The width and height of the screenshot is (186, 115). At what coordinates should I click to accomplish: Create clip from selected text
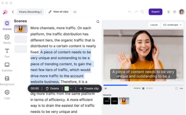click(x=89, y=89)
